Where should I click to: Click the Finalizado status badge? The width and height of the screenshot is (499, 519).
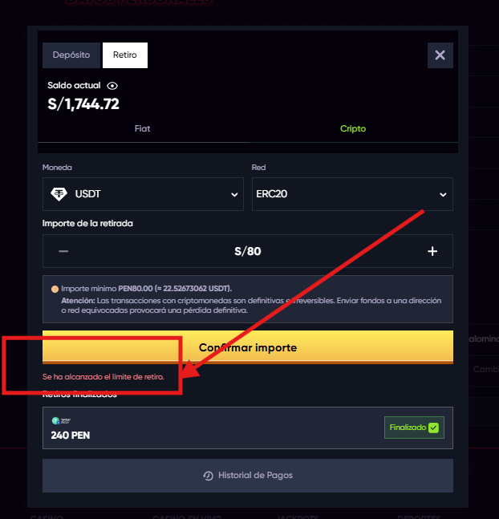point(414,428)
